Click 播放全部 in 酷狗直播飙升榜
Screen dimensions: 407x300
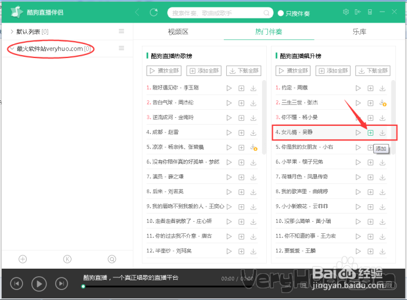click(x=293, y=71)
